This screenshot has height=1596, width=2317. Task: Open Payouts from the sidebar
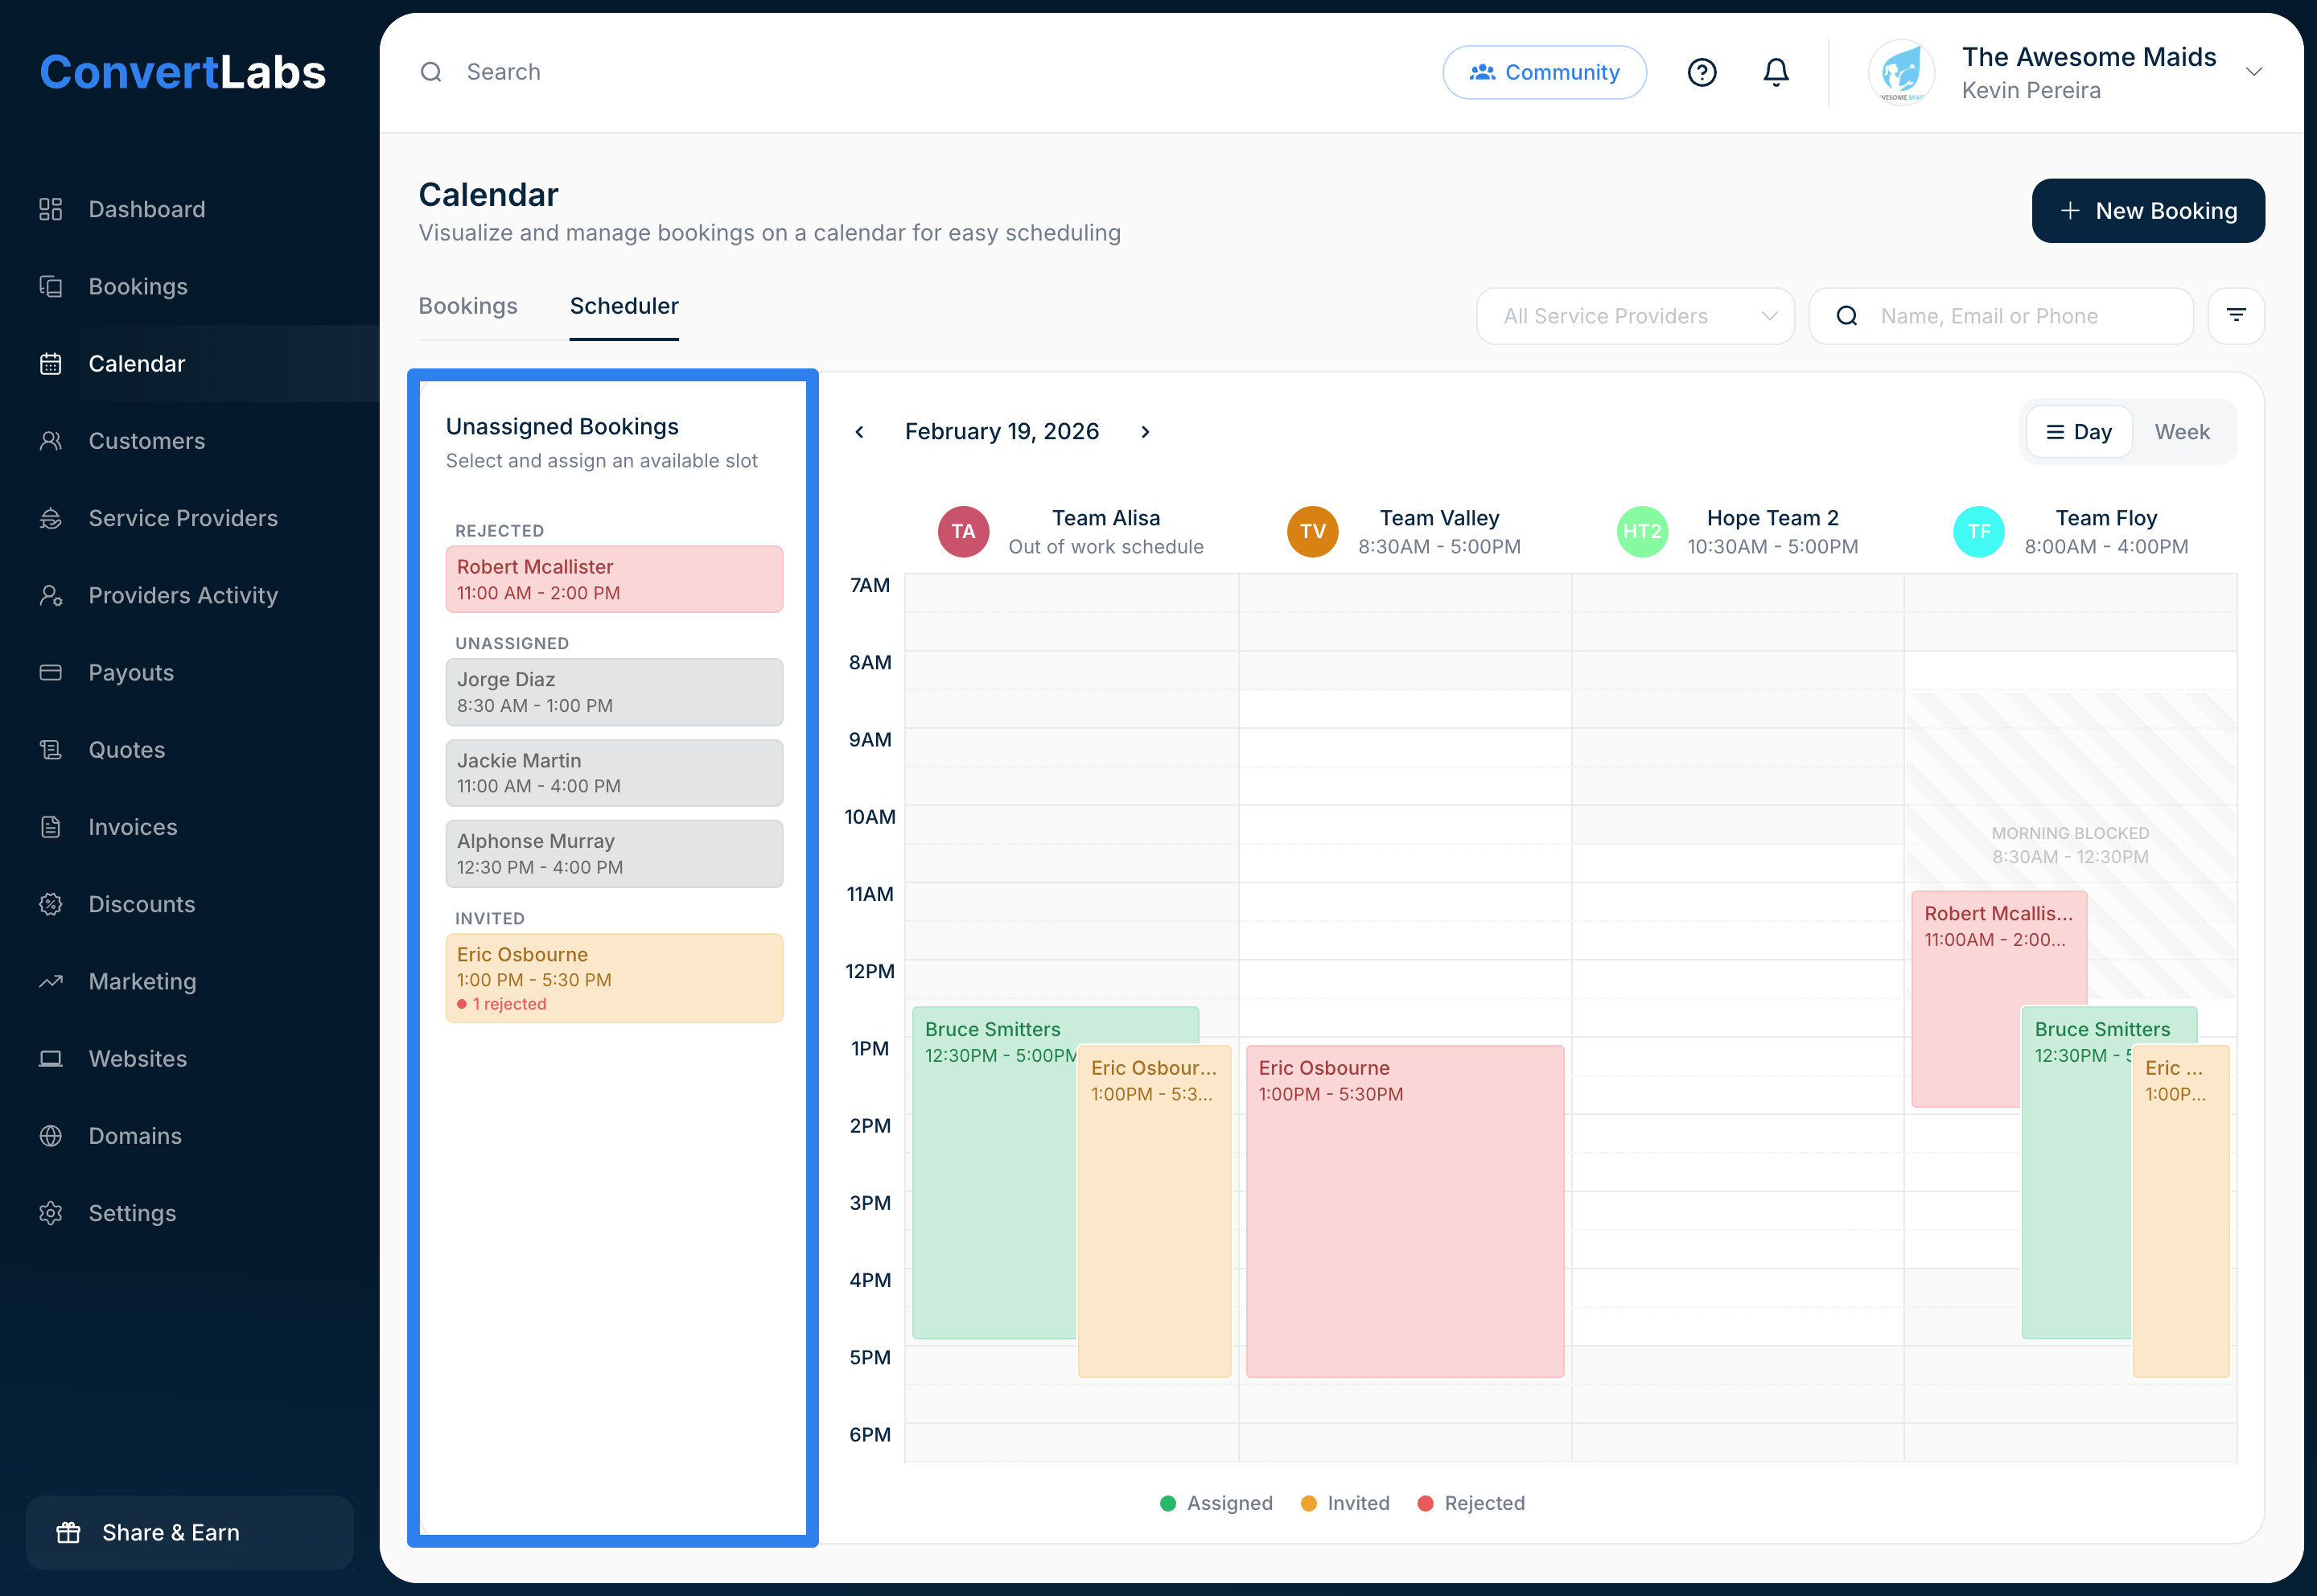(x=131, y=672)
